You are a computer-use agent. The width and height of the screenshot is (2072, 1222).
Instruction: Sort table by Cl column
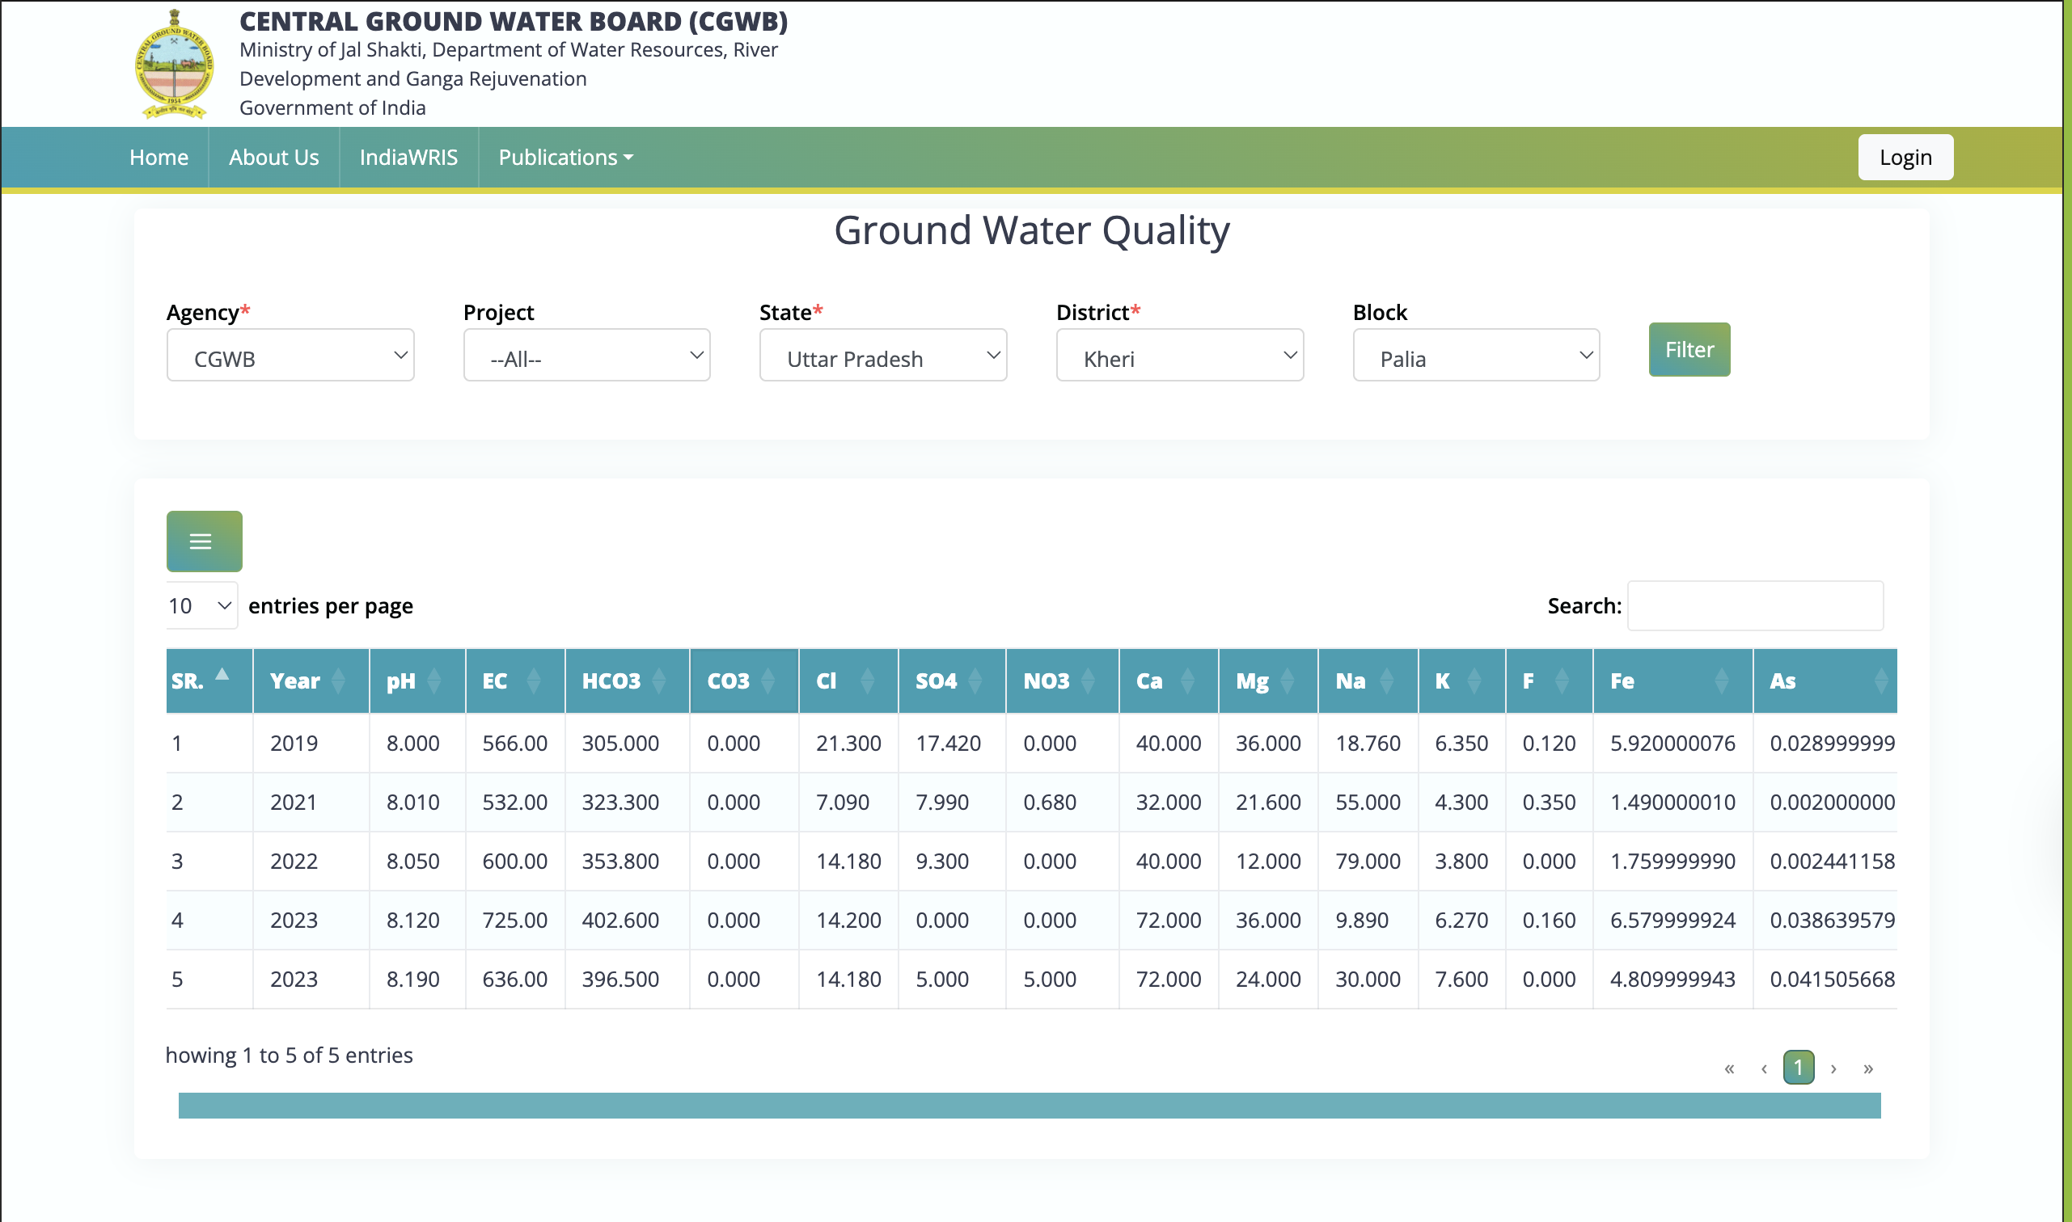(x=848, y=681)
